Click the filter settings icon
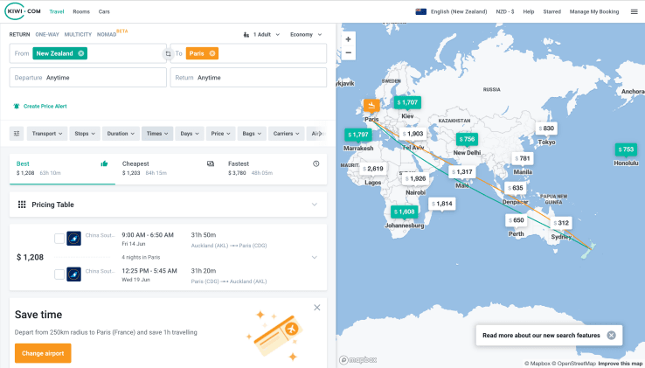Screen dimensions: 645x368 tap(16, 134)
